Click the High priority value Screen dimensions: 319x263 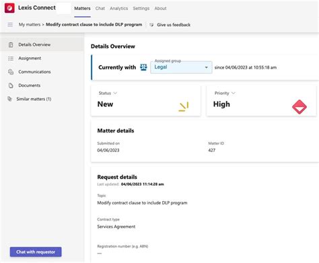221,104
